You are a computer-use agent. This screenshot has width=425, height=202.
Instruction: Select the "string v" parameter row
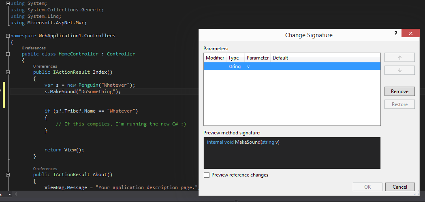(x=292, y=66)
